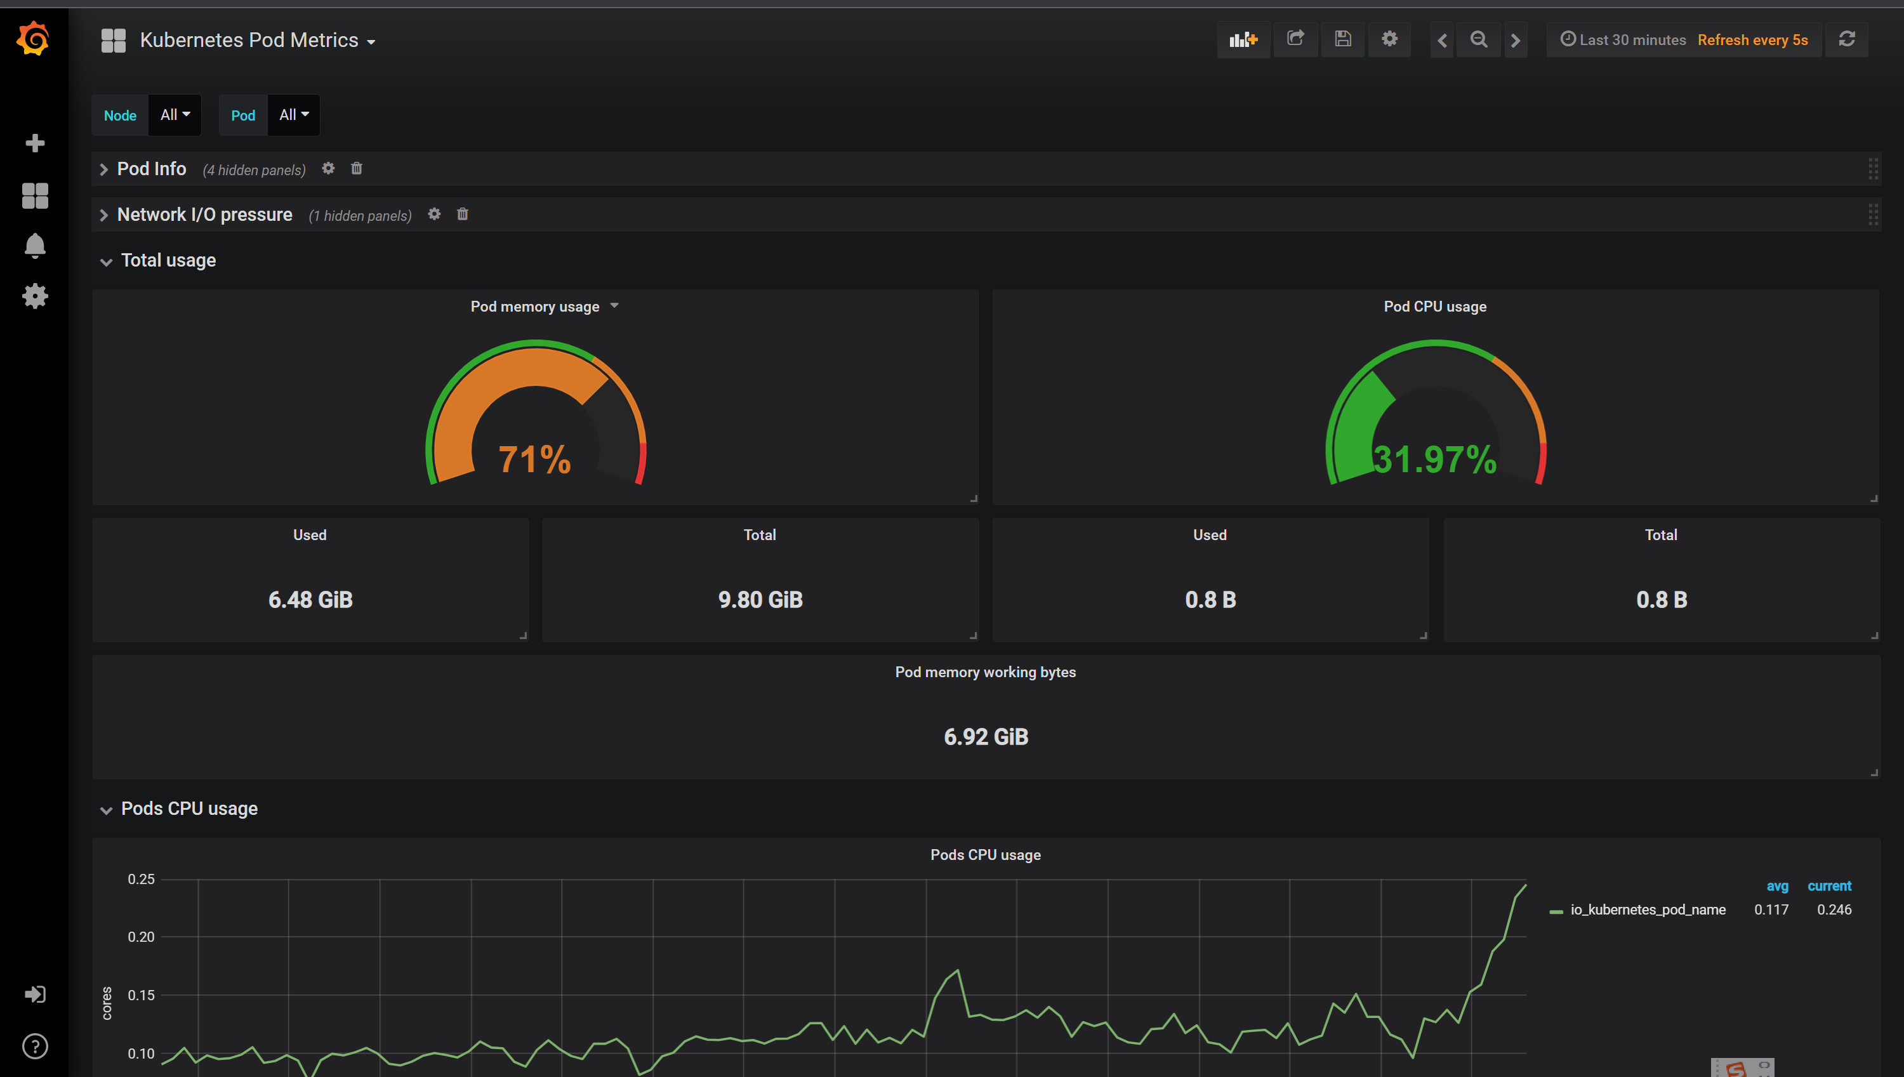Shift time range forward with right arrow
The image size is (1904, 1077).
[x=1515, y=40]
